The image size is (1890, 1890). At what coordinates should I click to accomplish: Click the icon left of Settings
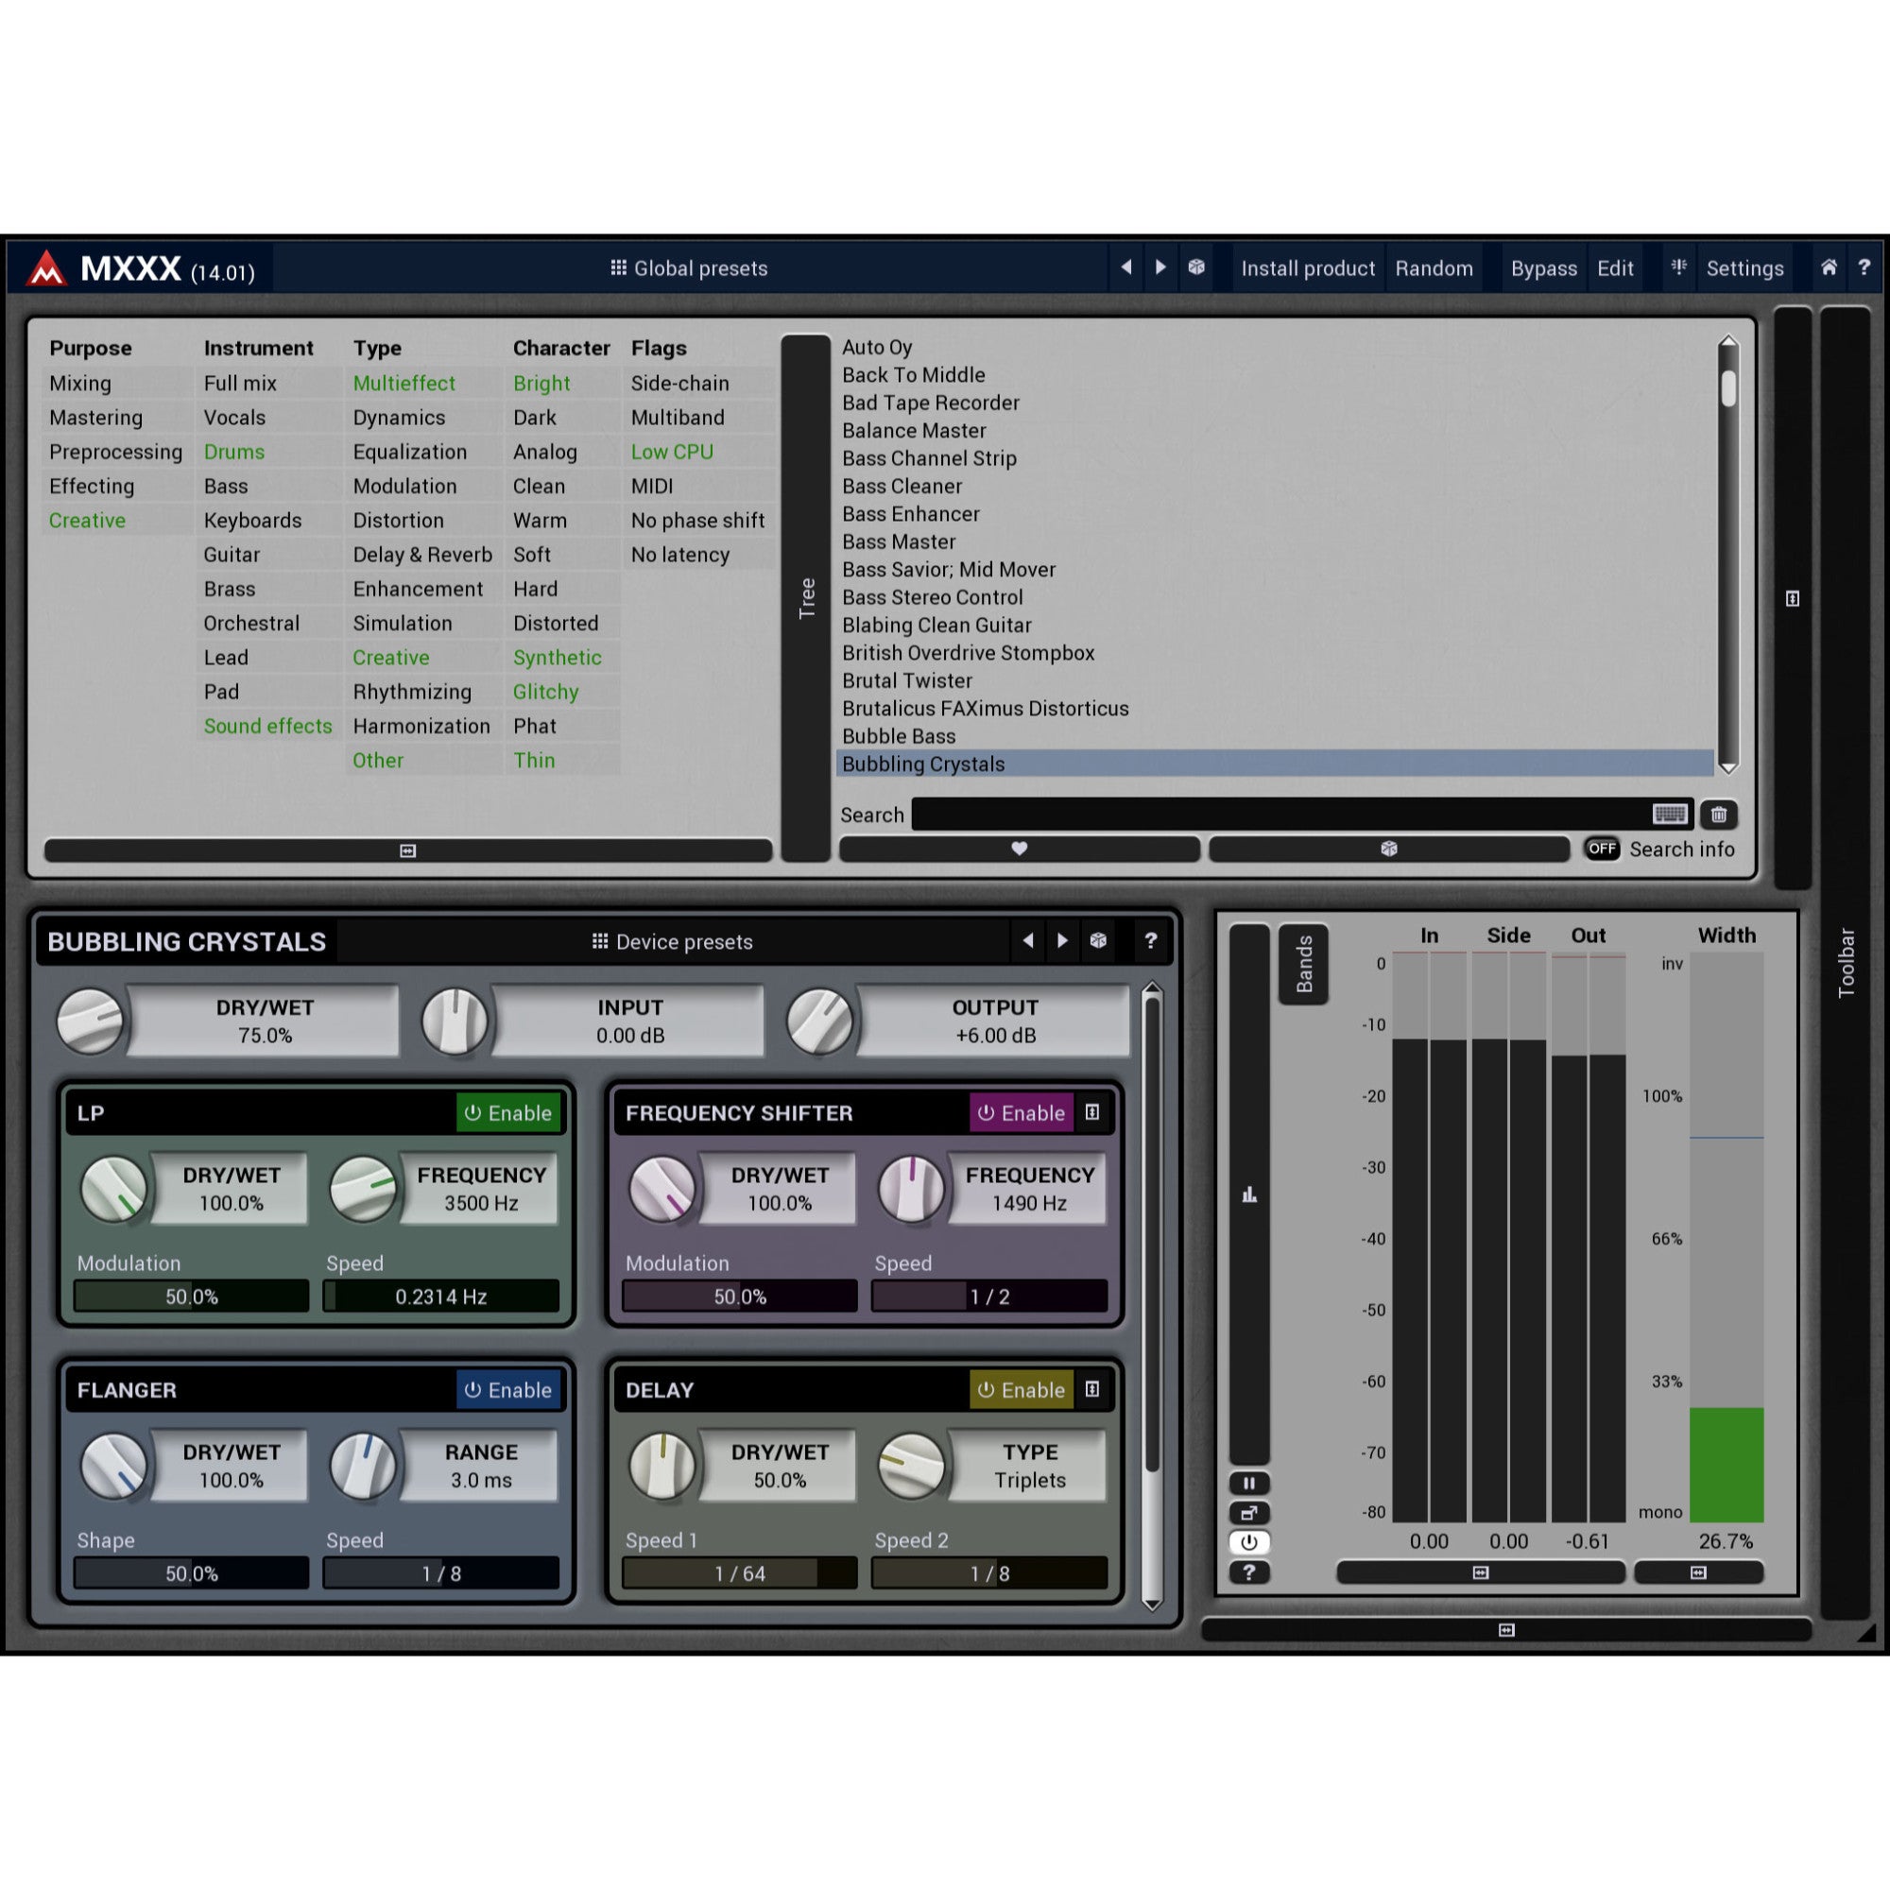pyautogui.click(x=1678, y=267)
